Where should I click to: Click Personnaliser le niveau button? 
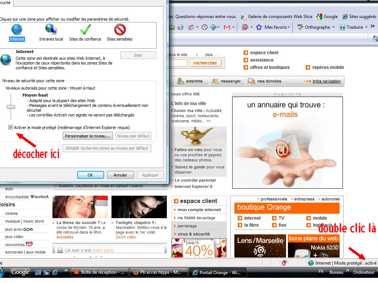pos(87,136)
